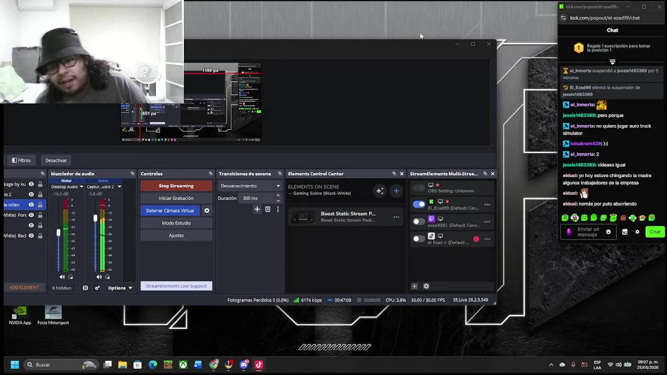Open the mixer Options dropdown
The width and height of the screenshot is (667, 375).
120,288
